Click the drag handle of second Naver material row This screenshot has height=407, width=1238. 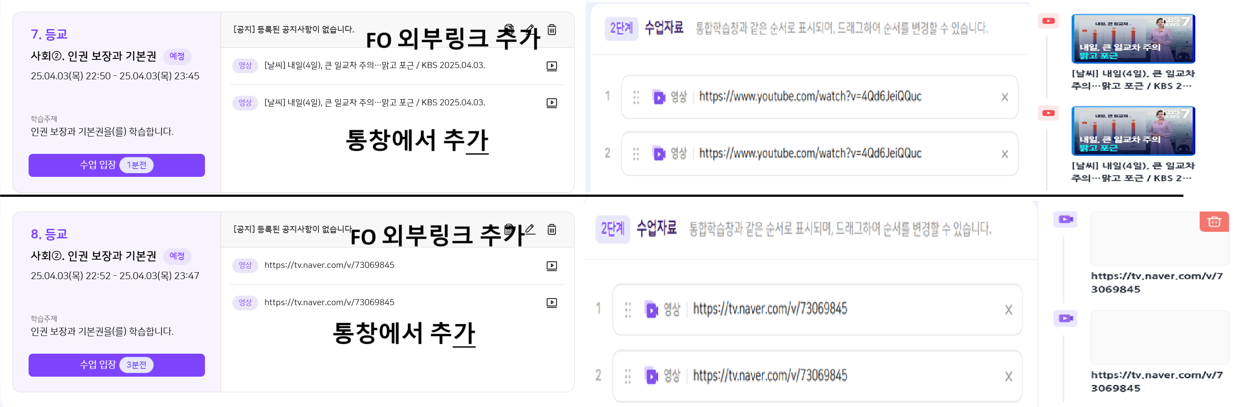point(627,376)
